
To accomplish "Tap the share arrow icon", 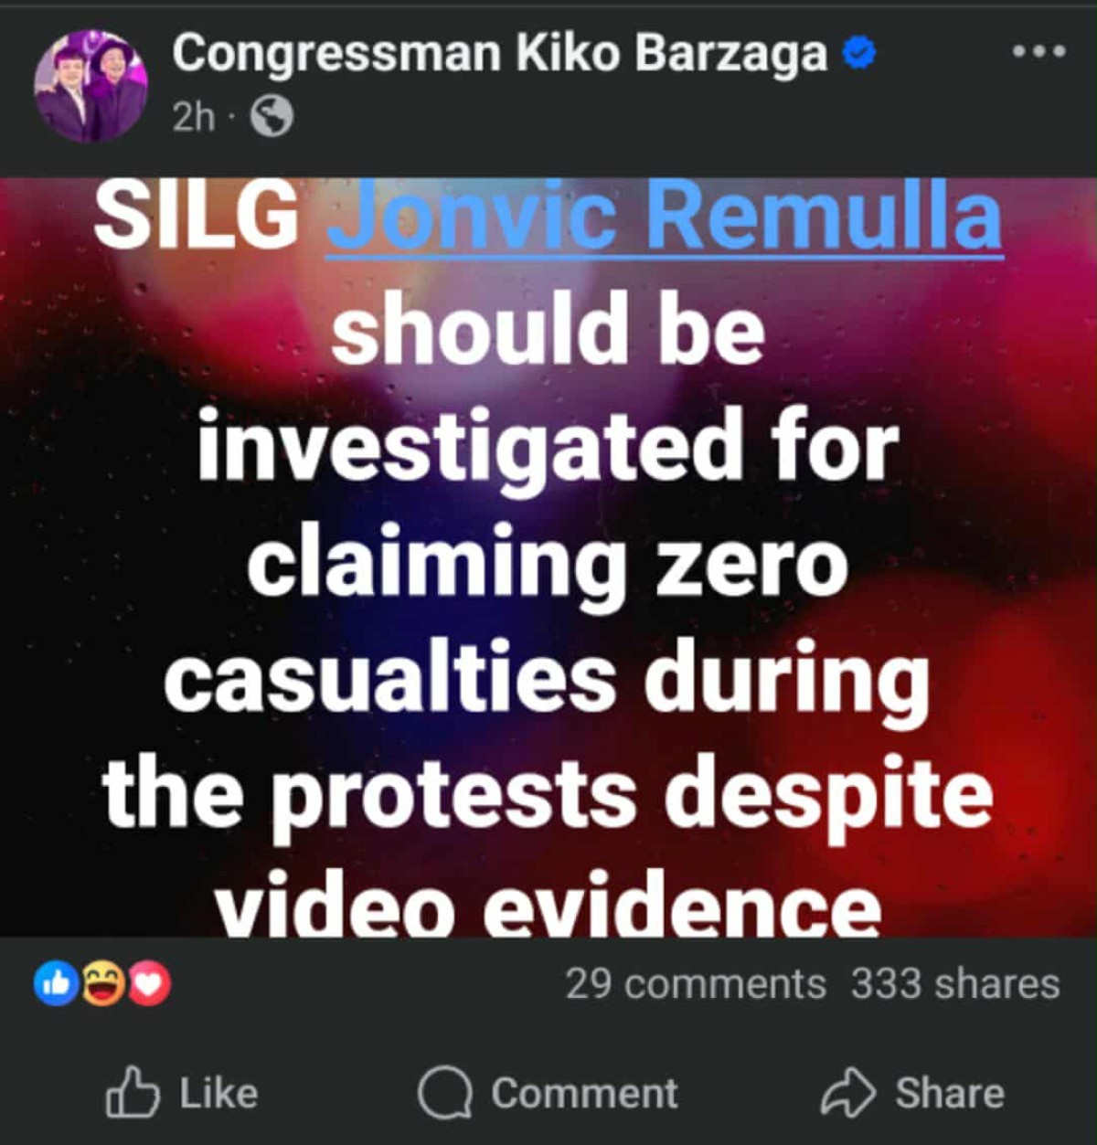I will coord(848,1092).
